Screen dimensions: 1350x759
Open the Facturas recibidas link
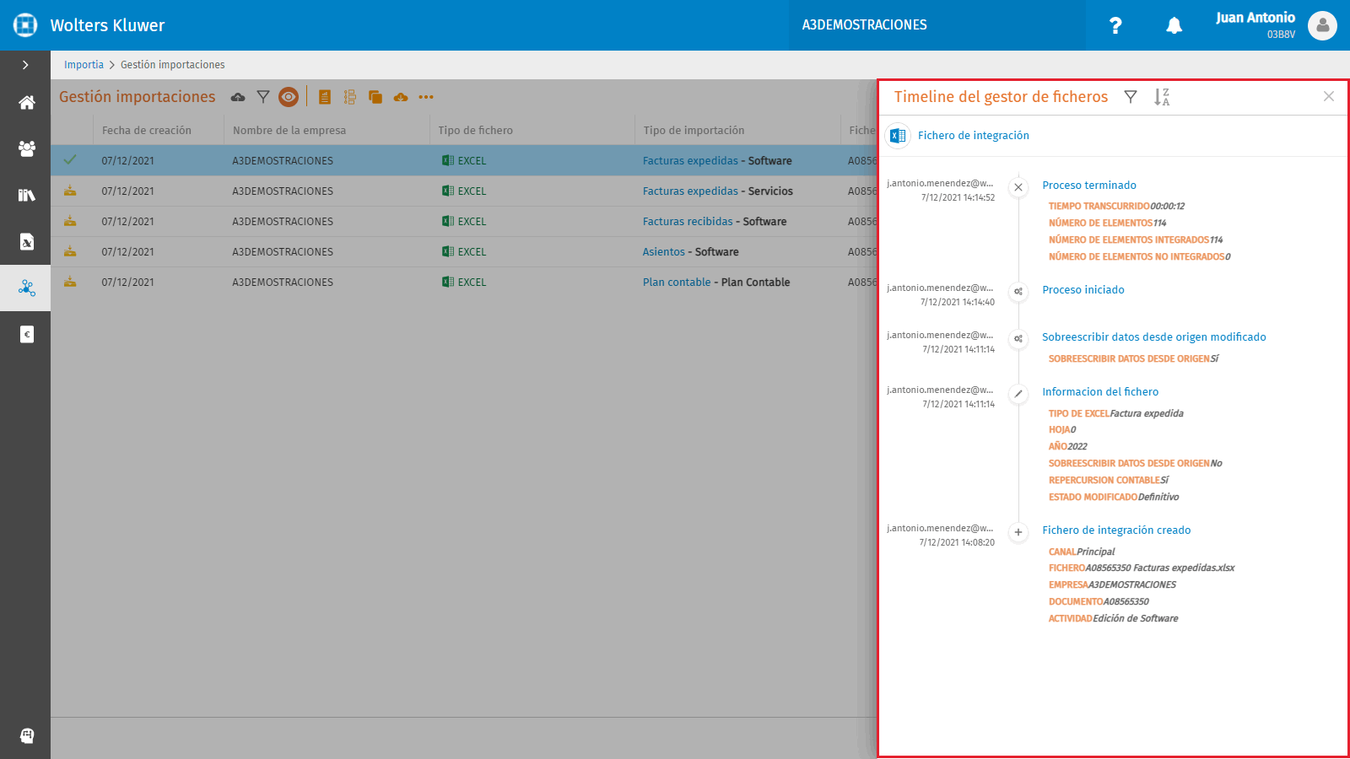coord(688,222)
